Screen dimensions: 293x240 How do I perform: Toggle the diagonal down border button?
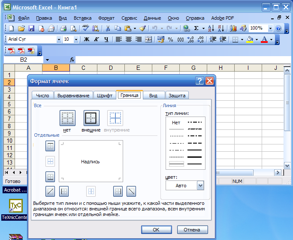point(131,191)
